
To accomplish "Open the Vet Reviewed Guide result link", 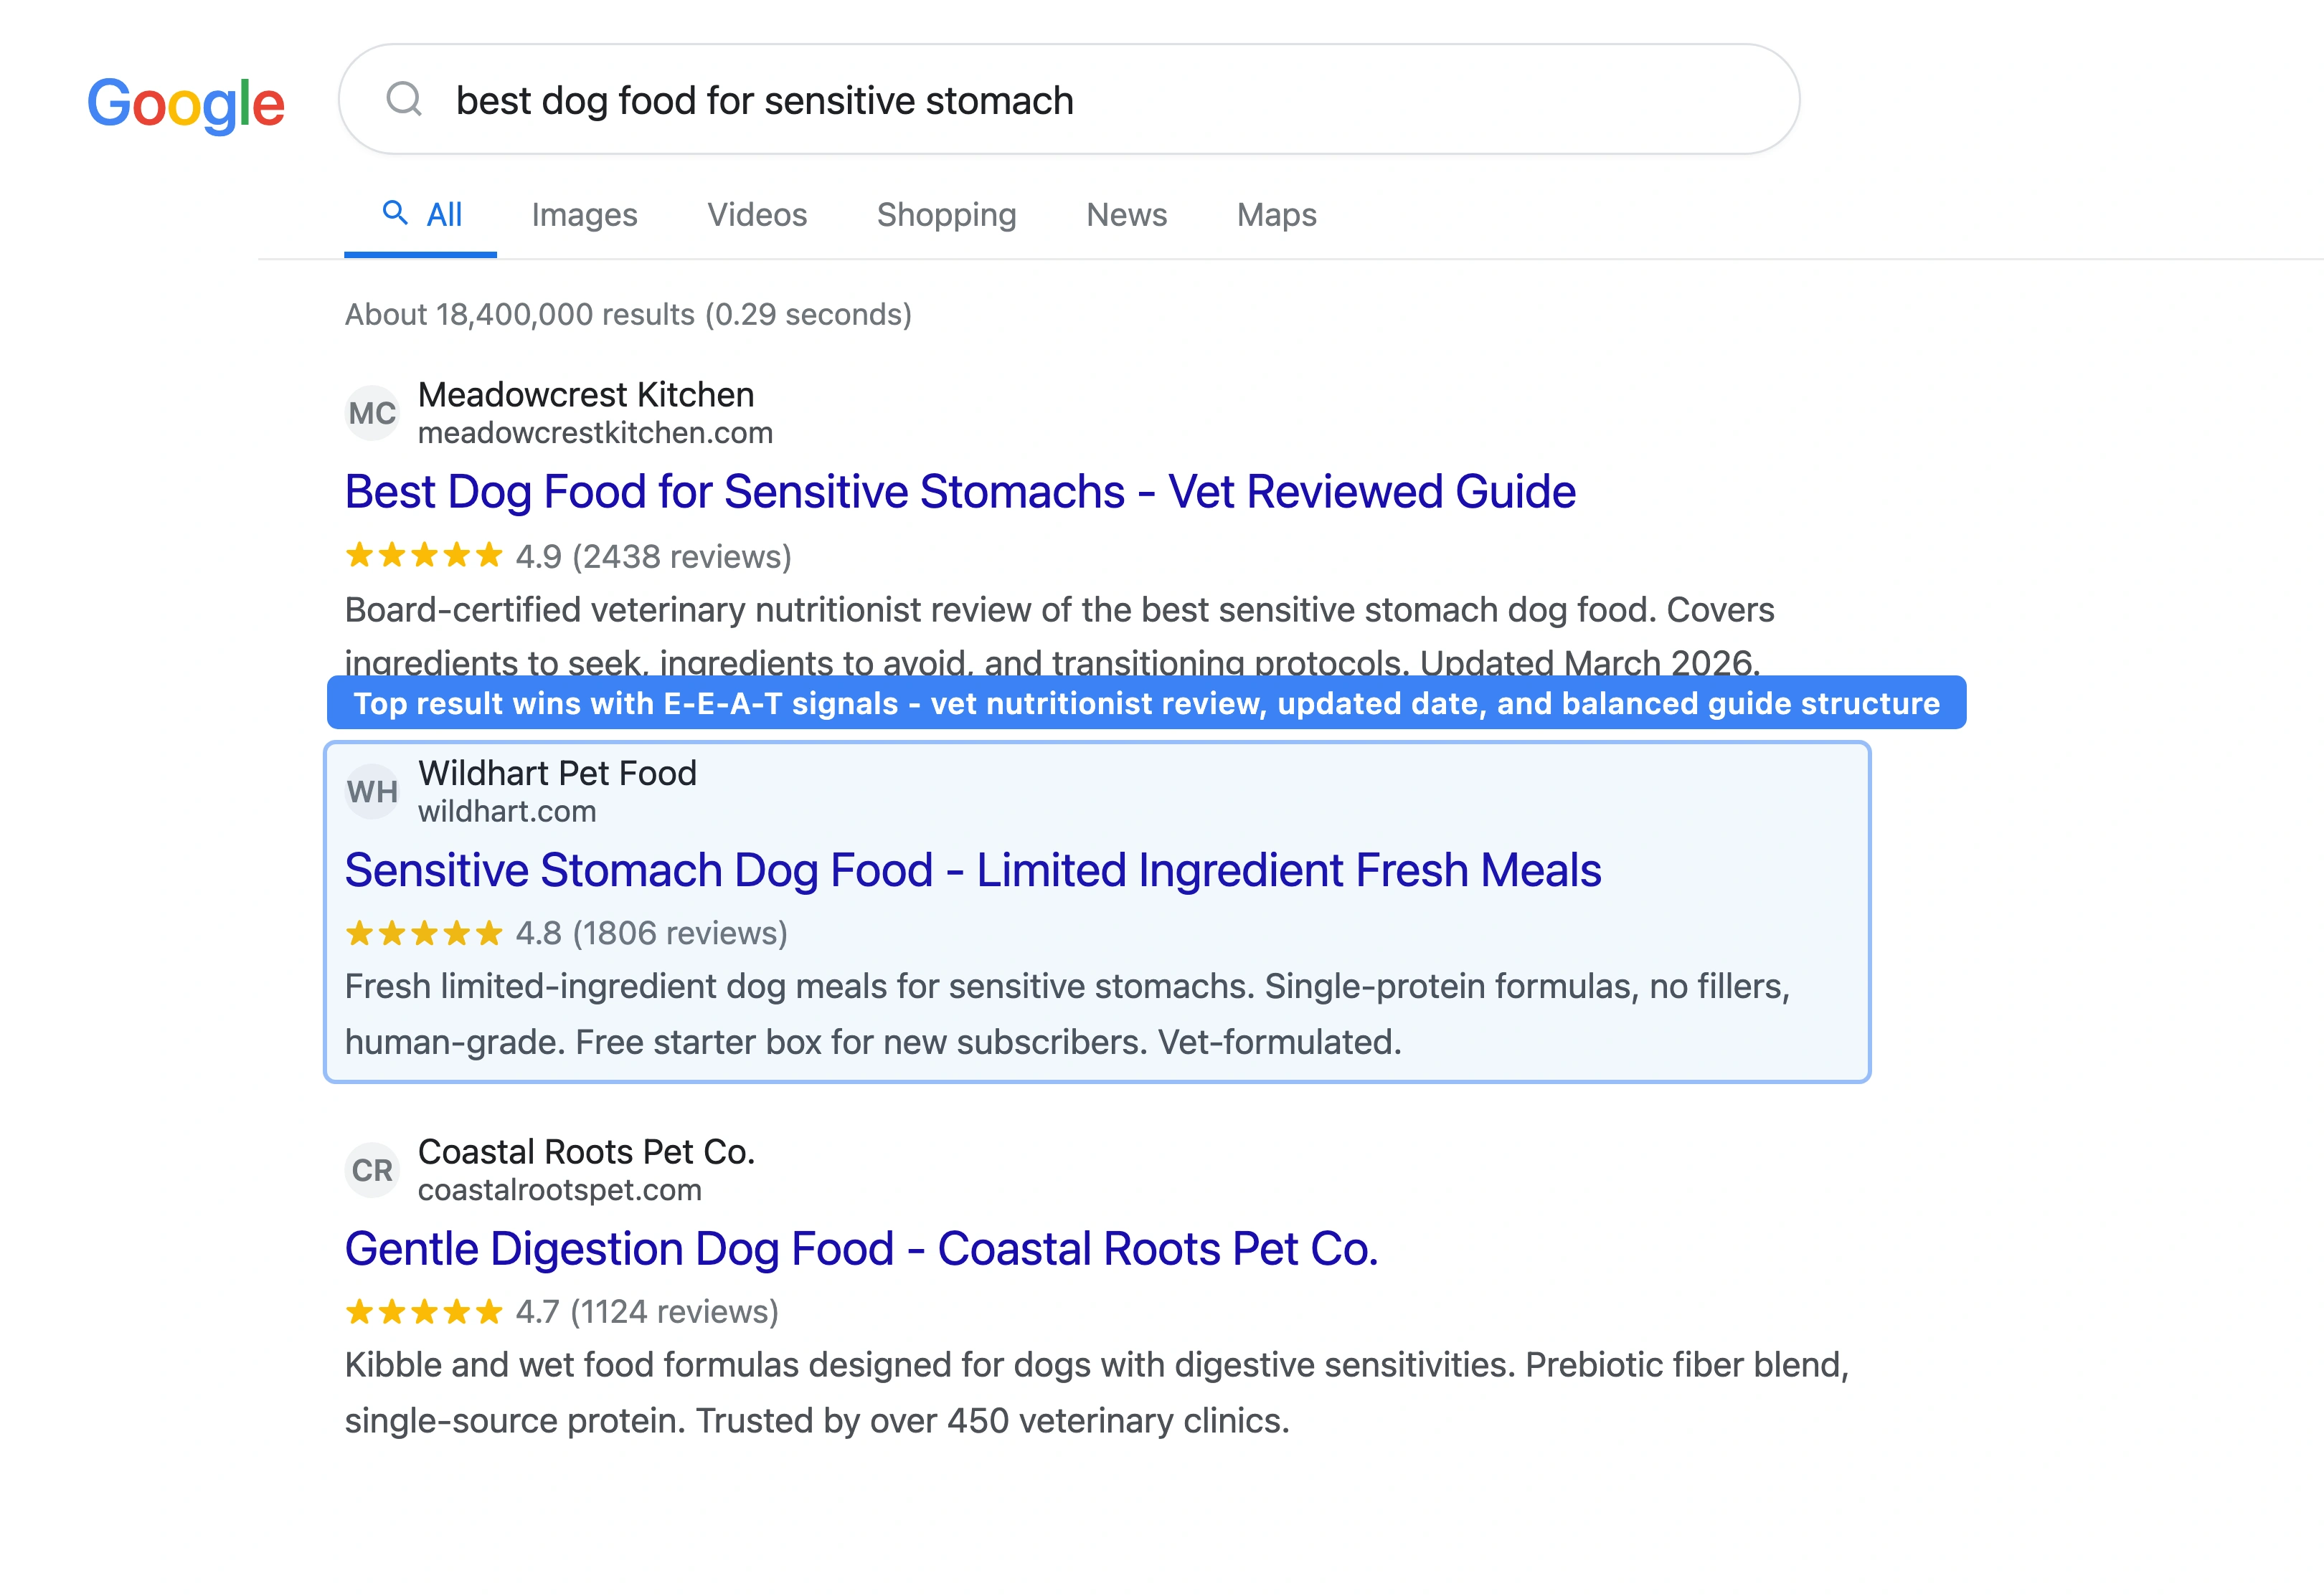I will click(960, 491).
